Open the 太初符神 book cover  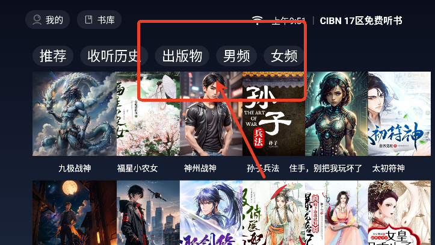pyautogui.click(x=400, y=114)
